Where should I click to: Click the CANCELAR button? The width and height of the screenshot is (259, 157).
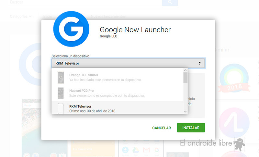click(x=162, y=128)
